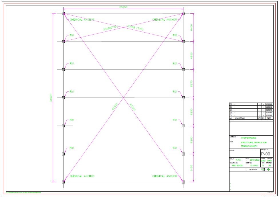Select the 5150 dimension text

click(191, 168)
